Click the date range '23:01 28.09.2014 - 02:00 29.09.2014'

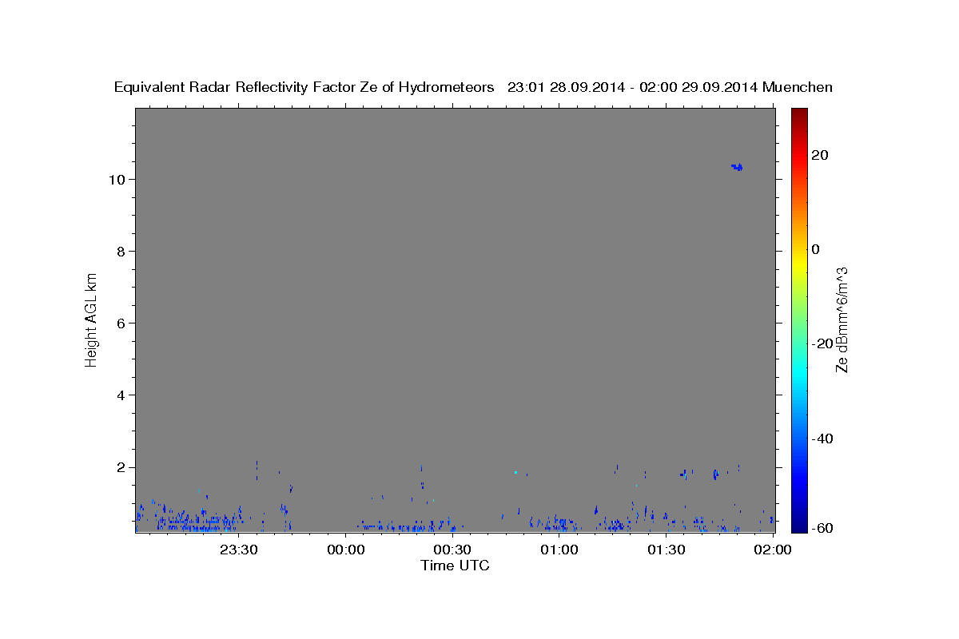633,87
